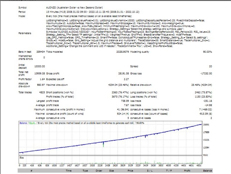
Task: Click the 'Bars in test' label
Action: pyautogui.click(x=25, y=52)
